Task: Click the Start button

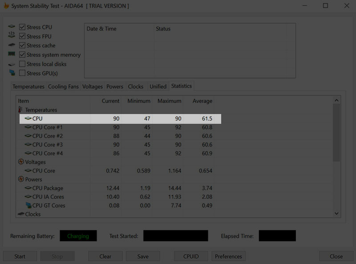Action: click(20, 256)
